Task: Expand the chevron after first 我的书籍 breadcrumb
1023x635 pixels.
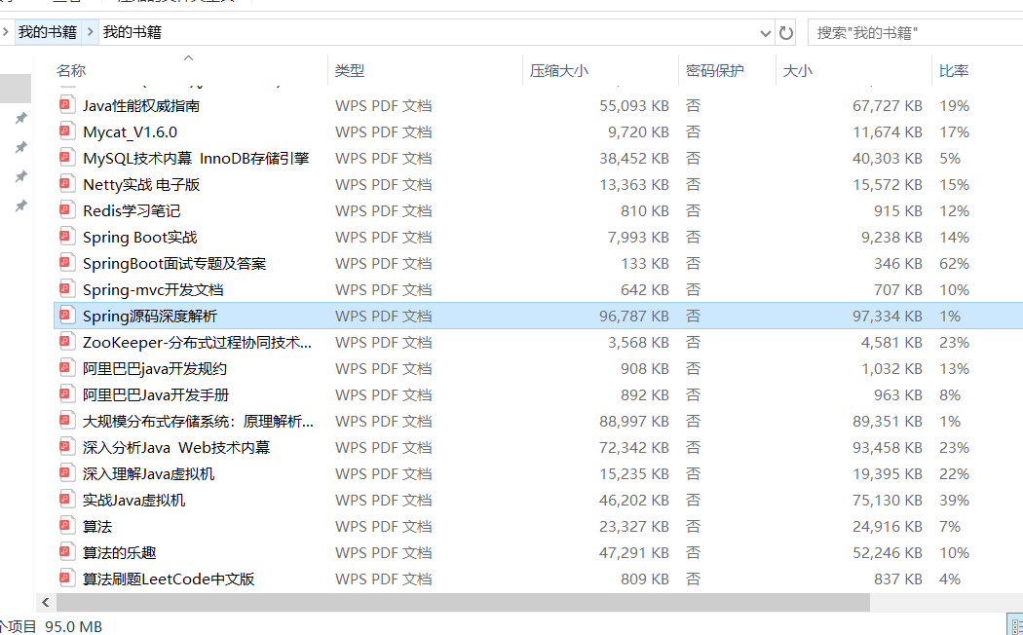Action: [x=90, y=32]
